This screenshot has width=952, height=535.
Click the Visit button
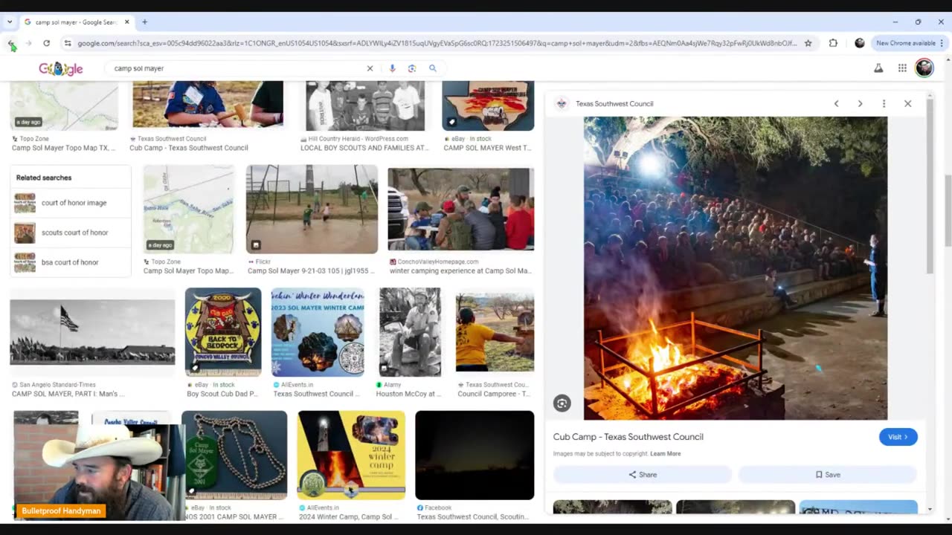click(898, 437)
